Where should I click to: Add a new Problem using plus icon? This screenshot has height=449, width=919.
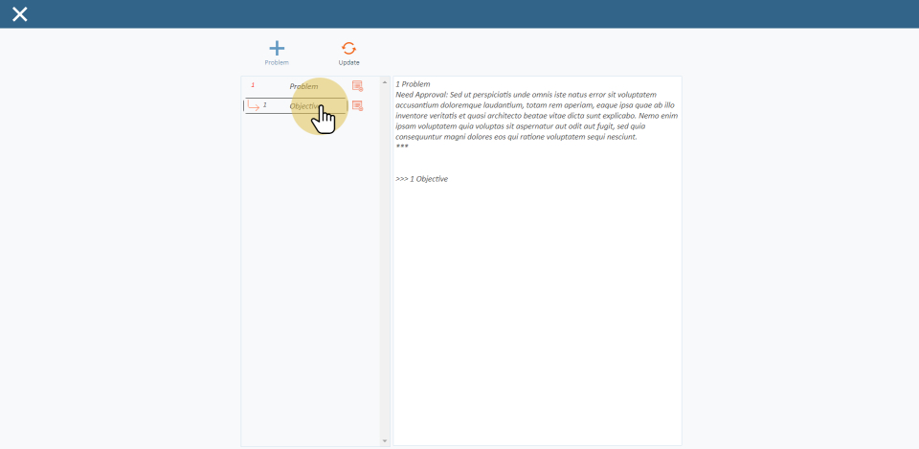point(277,48)
